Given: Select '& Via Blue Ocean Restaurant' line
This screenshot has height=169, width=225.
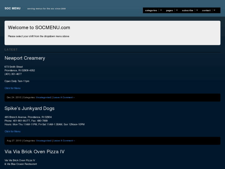Looking at the screenshot, I should point(21,164).
